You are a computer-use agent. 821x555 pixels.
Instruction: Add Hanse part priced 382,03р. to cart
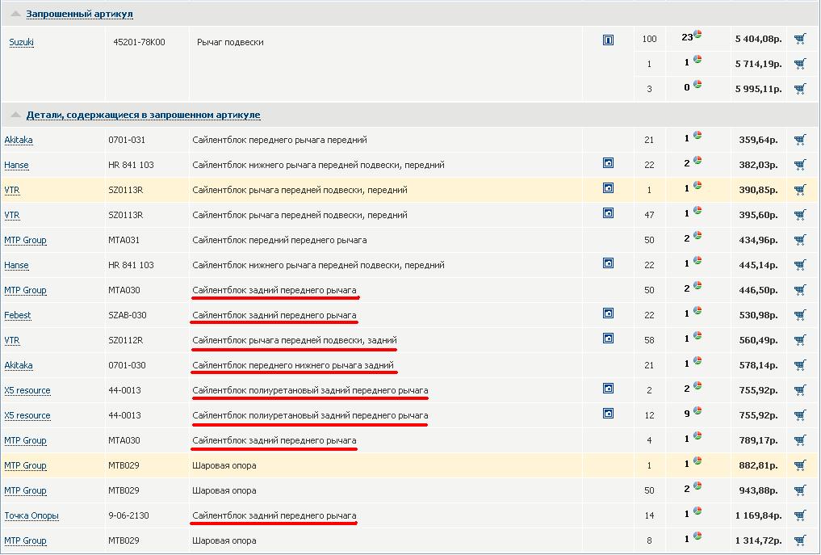[800, 165]
